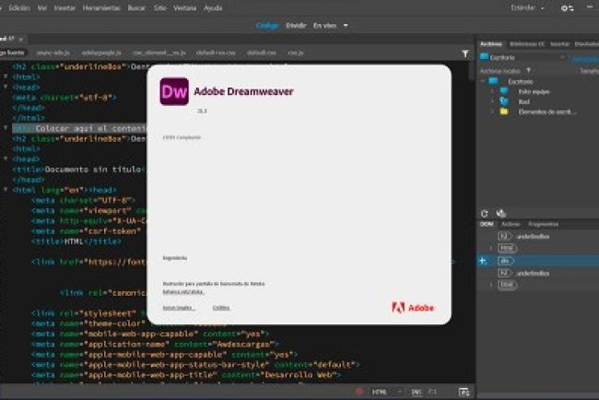
Task: Switch to Fragmentos tab
Action: tap(543, 224)
